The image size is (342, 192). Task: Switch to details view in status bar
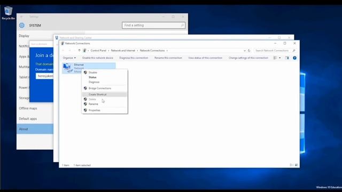(x=291, y=165)
